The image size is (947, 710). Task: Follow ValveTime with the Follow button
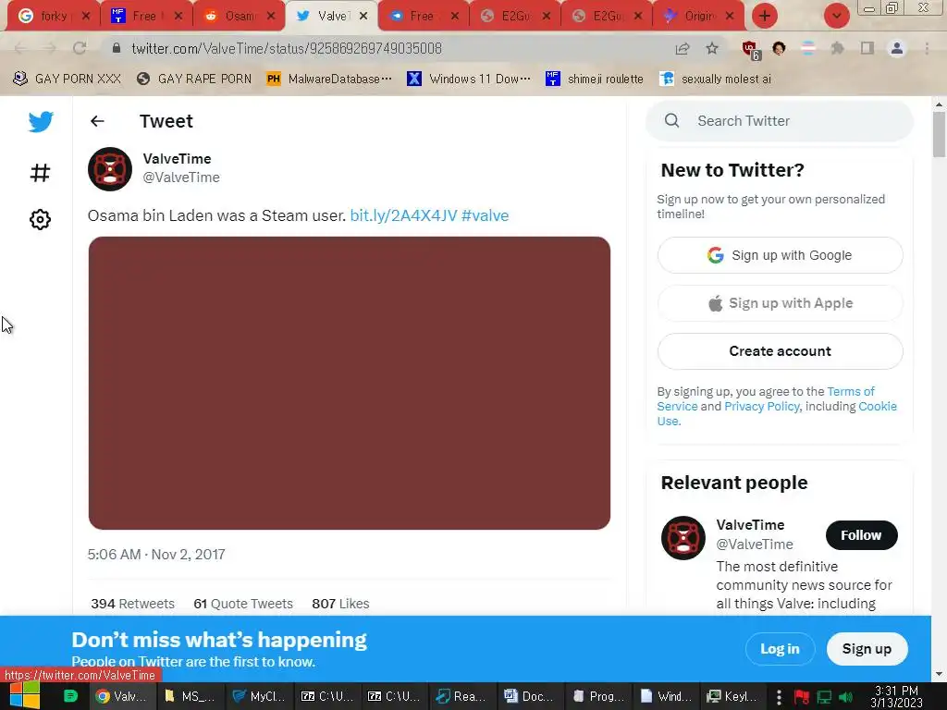click(861, 535)
